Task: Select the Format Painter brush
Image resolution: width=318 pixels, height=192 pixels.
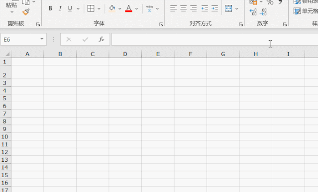Action: click(x=26, y=12)
